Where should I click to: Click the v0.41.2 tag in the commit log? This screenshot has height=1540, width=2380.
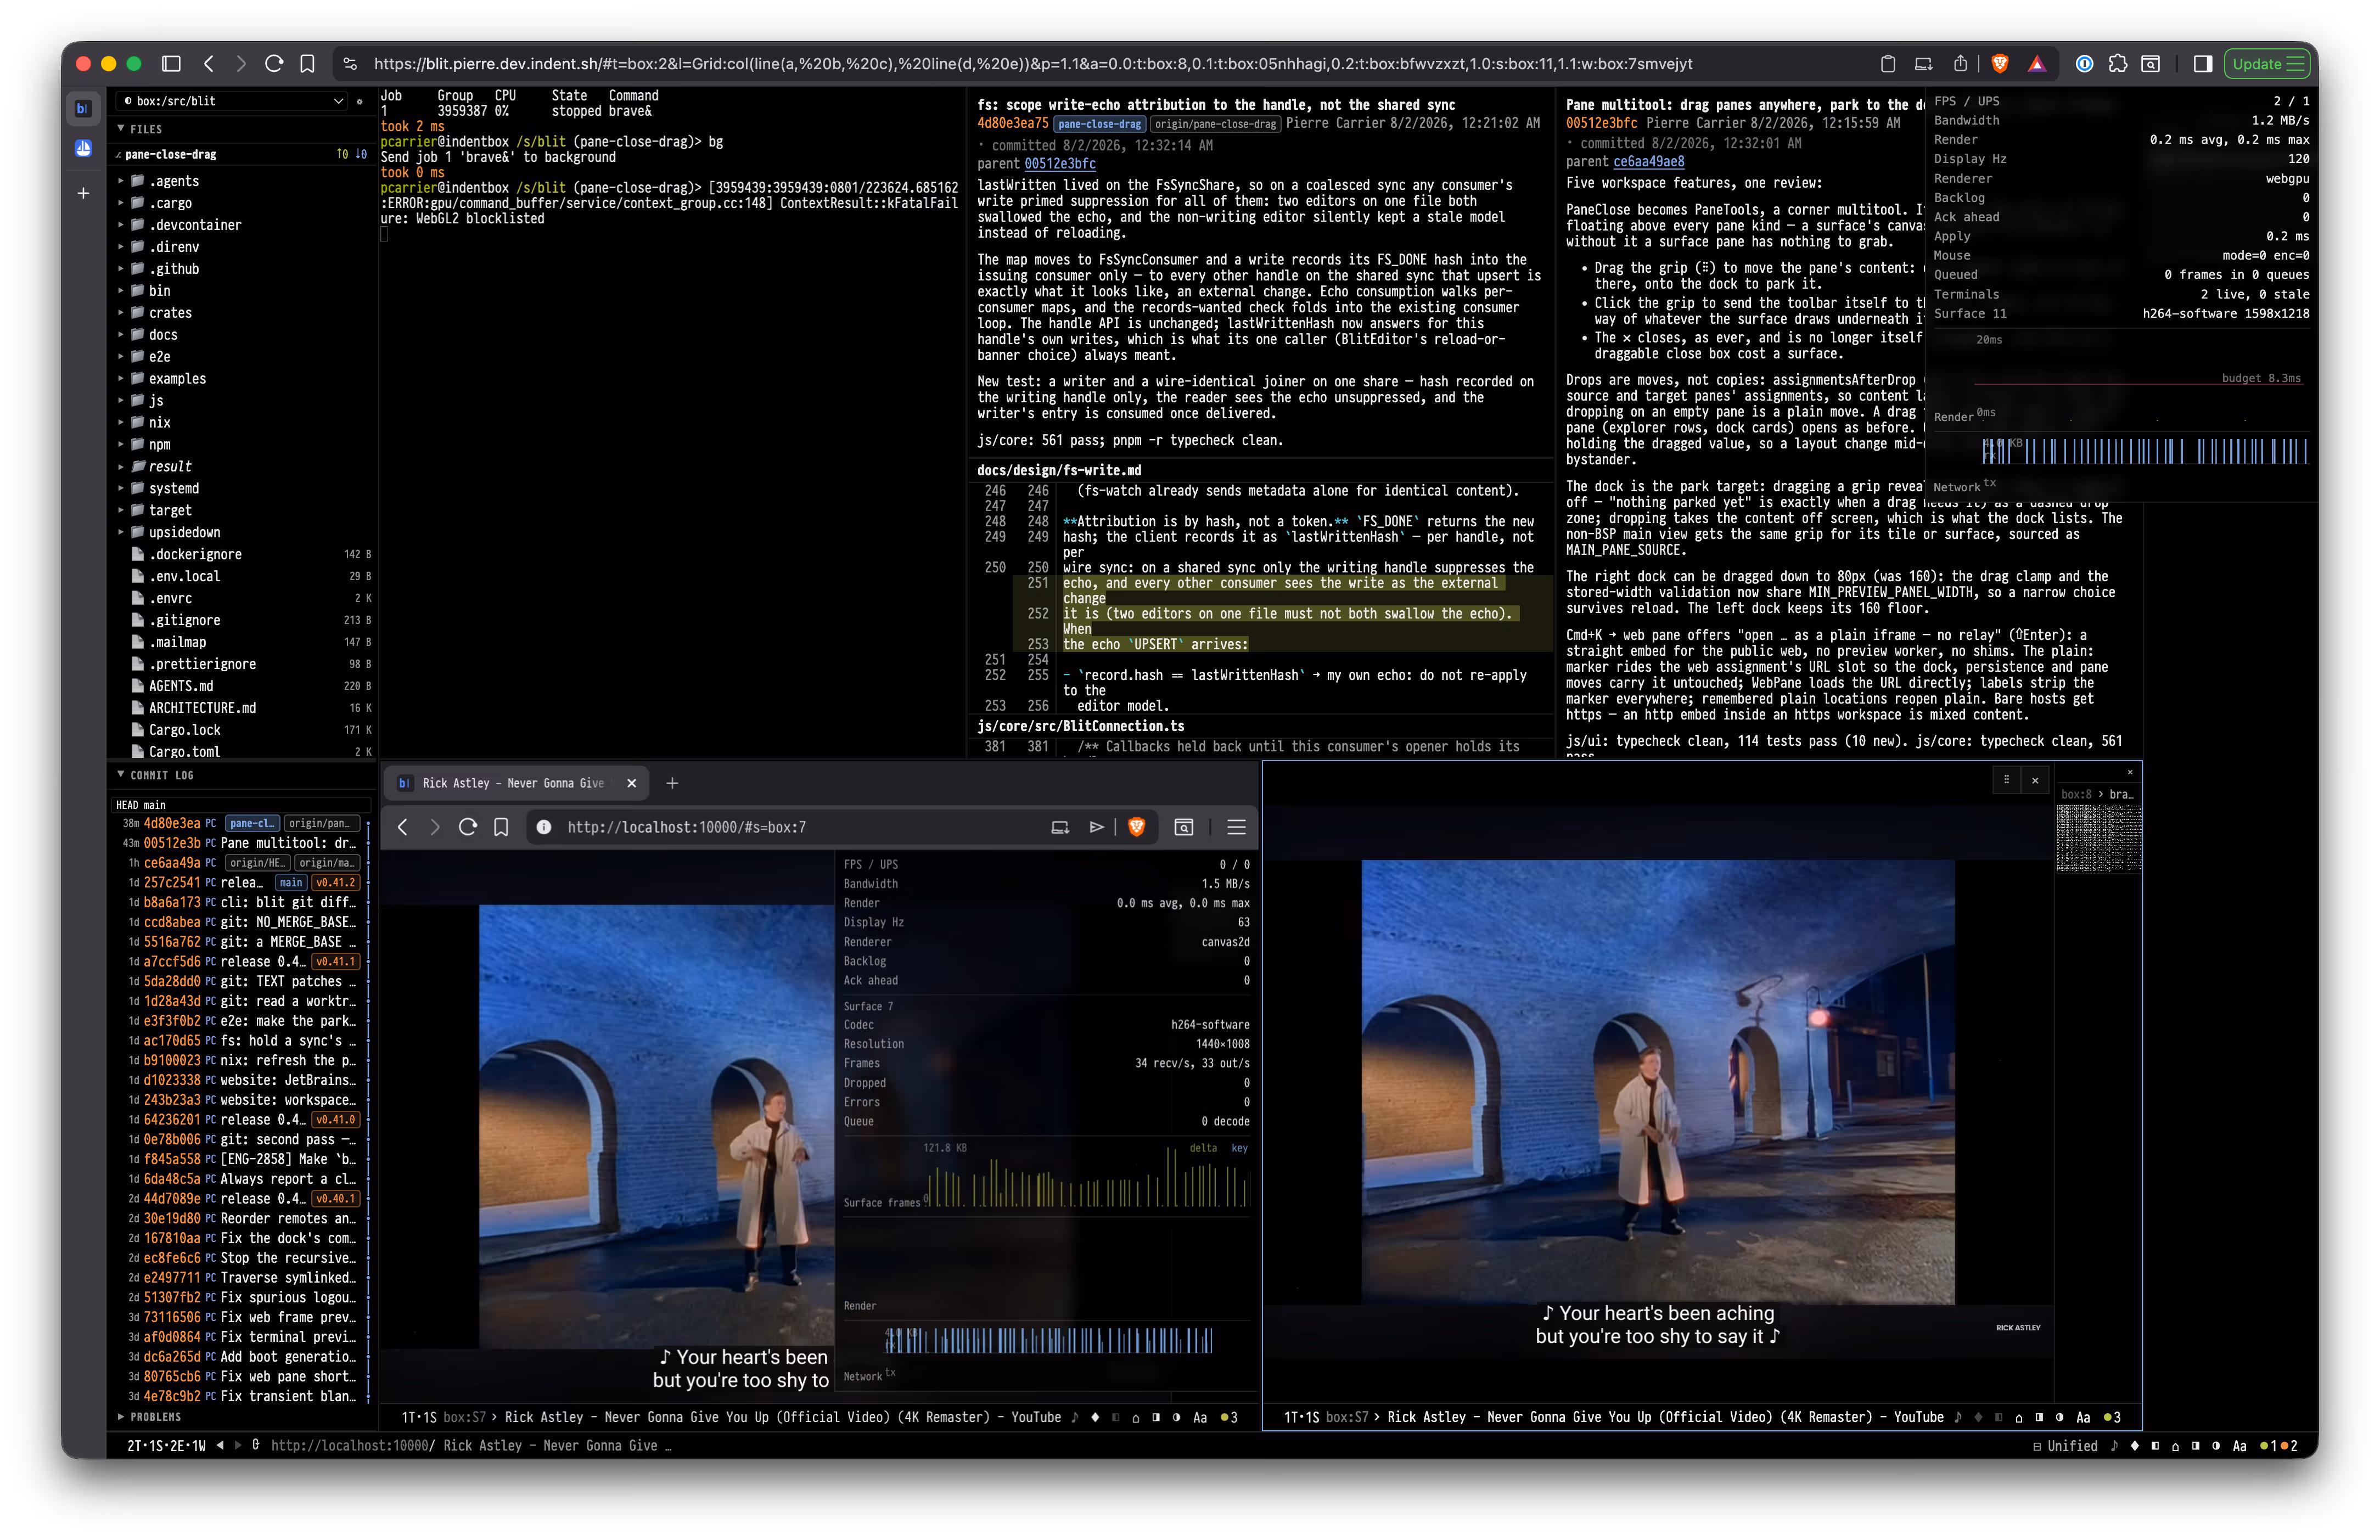pyautogui.click(x=336, y=883)
